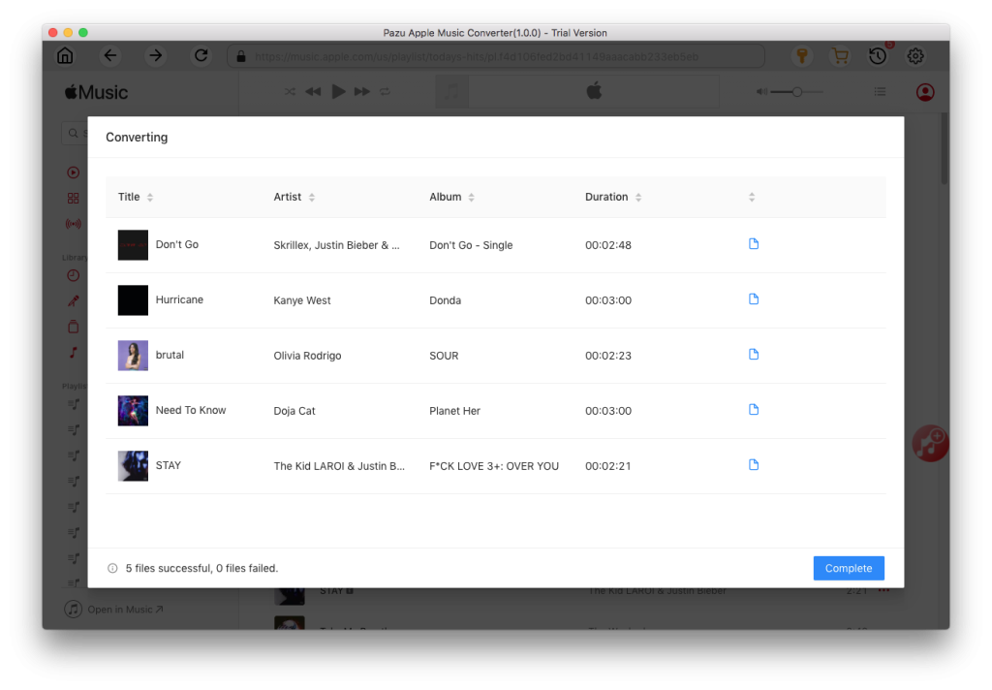Click the volume speaker icon
The width and height of the screenshot is (992, 690).
coord(761,92)
